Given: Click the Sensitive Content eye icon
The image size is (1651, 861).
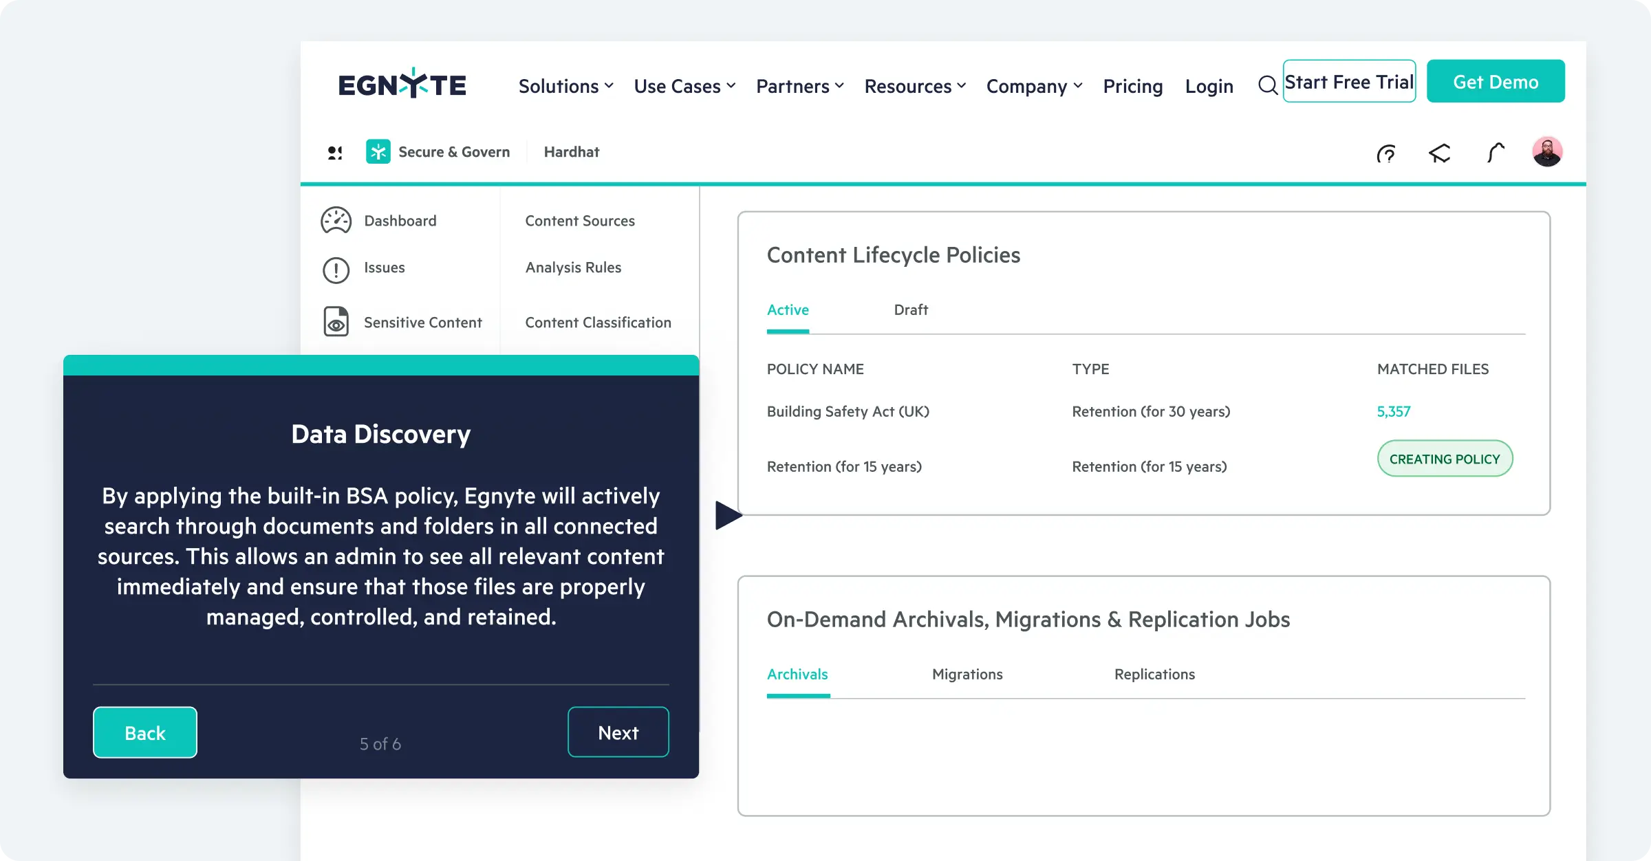Looking at the screenshot, I should [x=336, y=322].
